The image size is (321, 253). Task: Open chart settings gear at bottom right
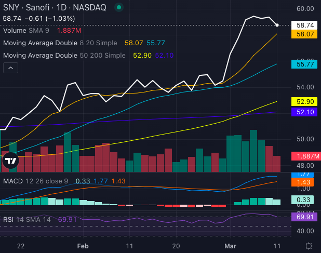coord(309,245)
